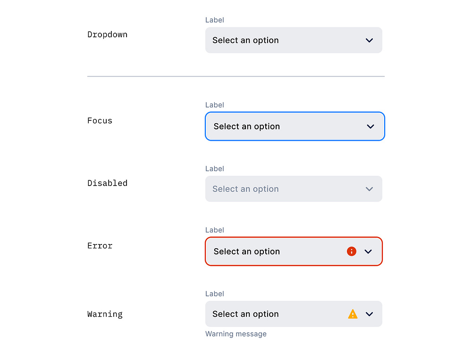Image resolution: width=472 pixels, height=354 pixels.
Task: Click the chevron icon on the default Dropdown
Action: (369, 40)
